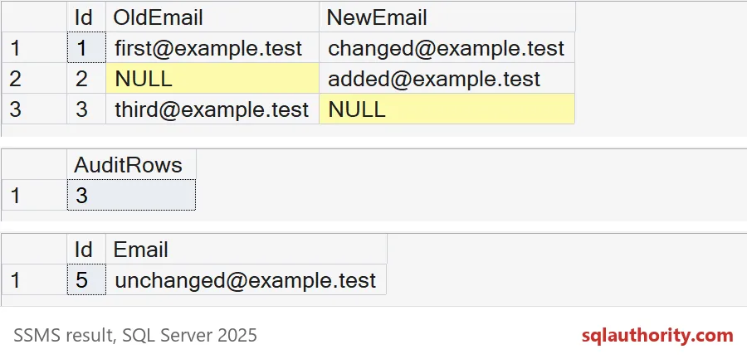Select cell unchanged@example.test
Screen dimensions: 747x359
tap(247, 280)
